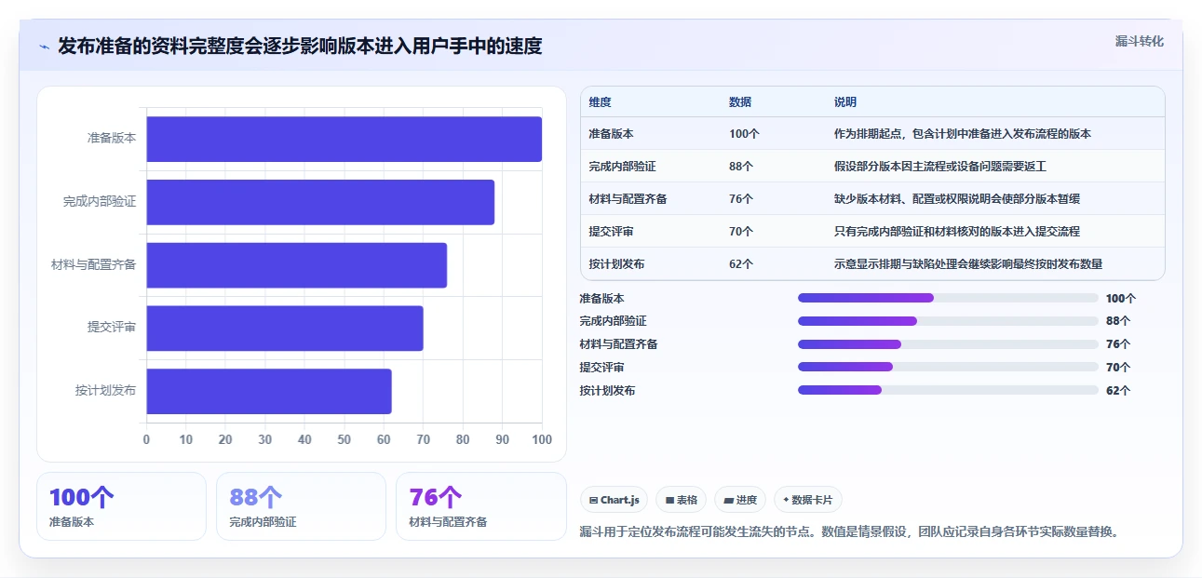Screen dimensions: 1202x578
Task: Click the 准备版本 label on the chart axis
Action: [x=112, y=138]
